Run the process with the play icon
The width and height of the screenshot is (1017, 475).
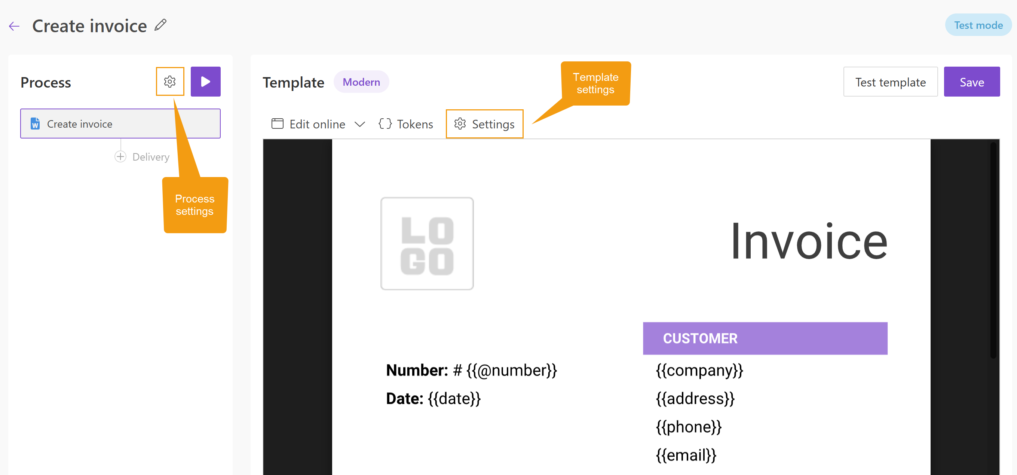205,81
